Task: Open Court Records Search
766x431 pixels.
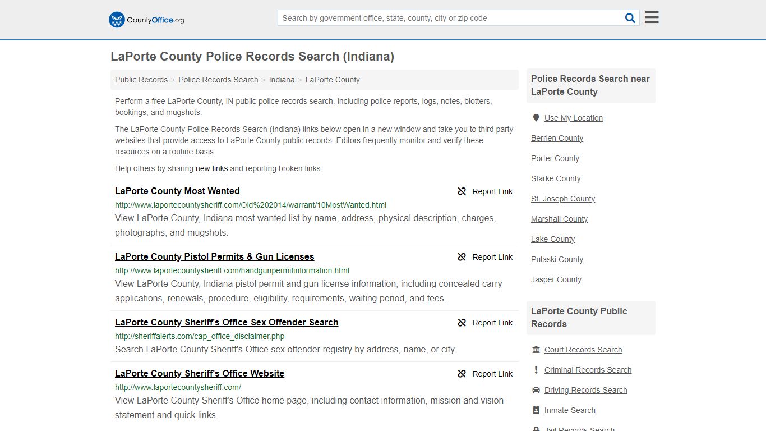Action: 583,350
